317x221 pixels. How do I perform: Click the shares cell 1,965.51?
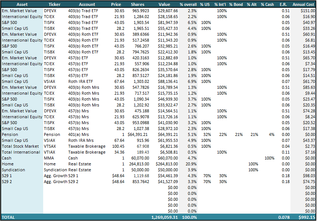[141, 28]
